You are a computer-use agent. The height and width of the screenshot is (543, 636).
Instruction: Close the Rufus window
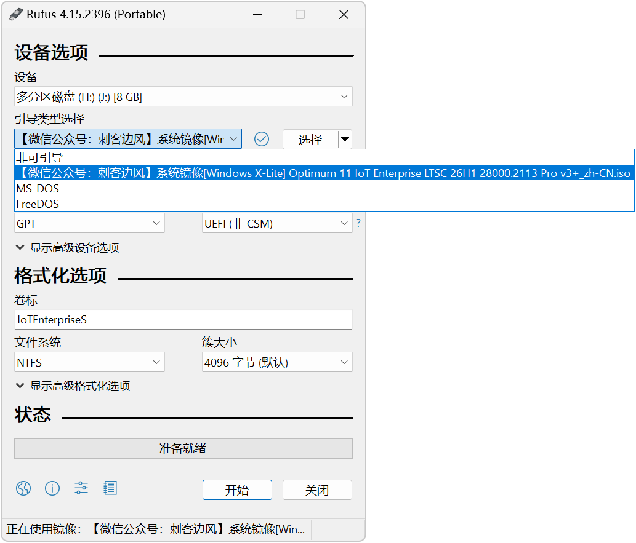(x=344, y=15)
